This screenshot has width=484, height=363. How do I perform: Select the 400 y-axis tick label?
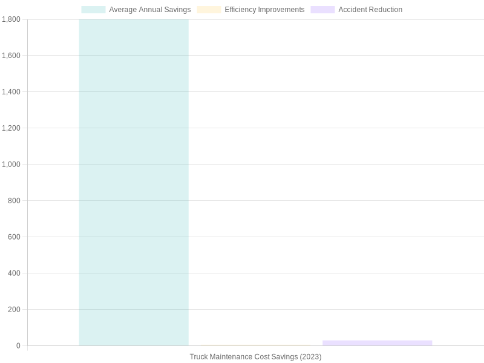click(x=14, y=273)
